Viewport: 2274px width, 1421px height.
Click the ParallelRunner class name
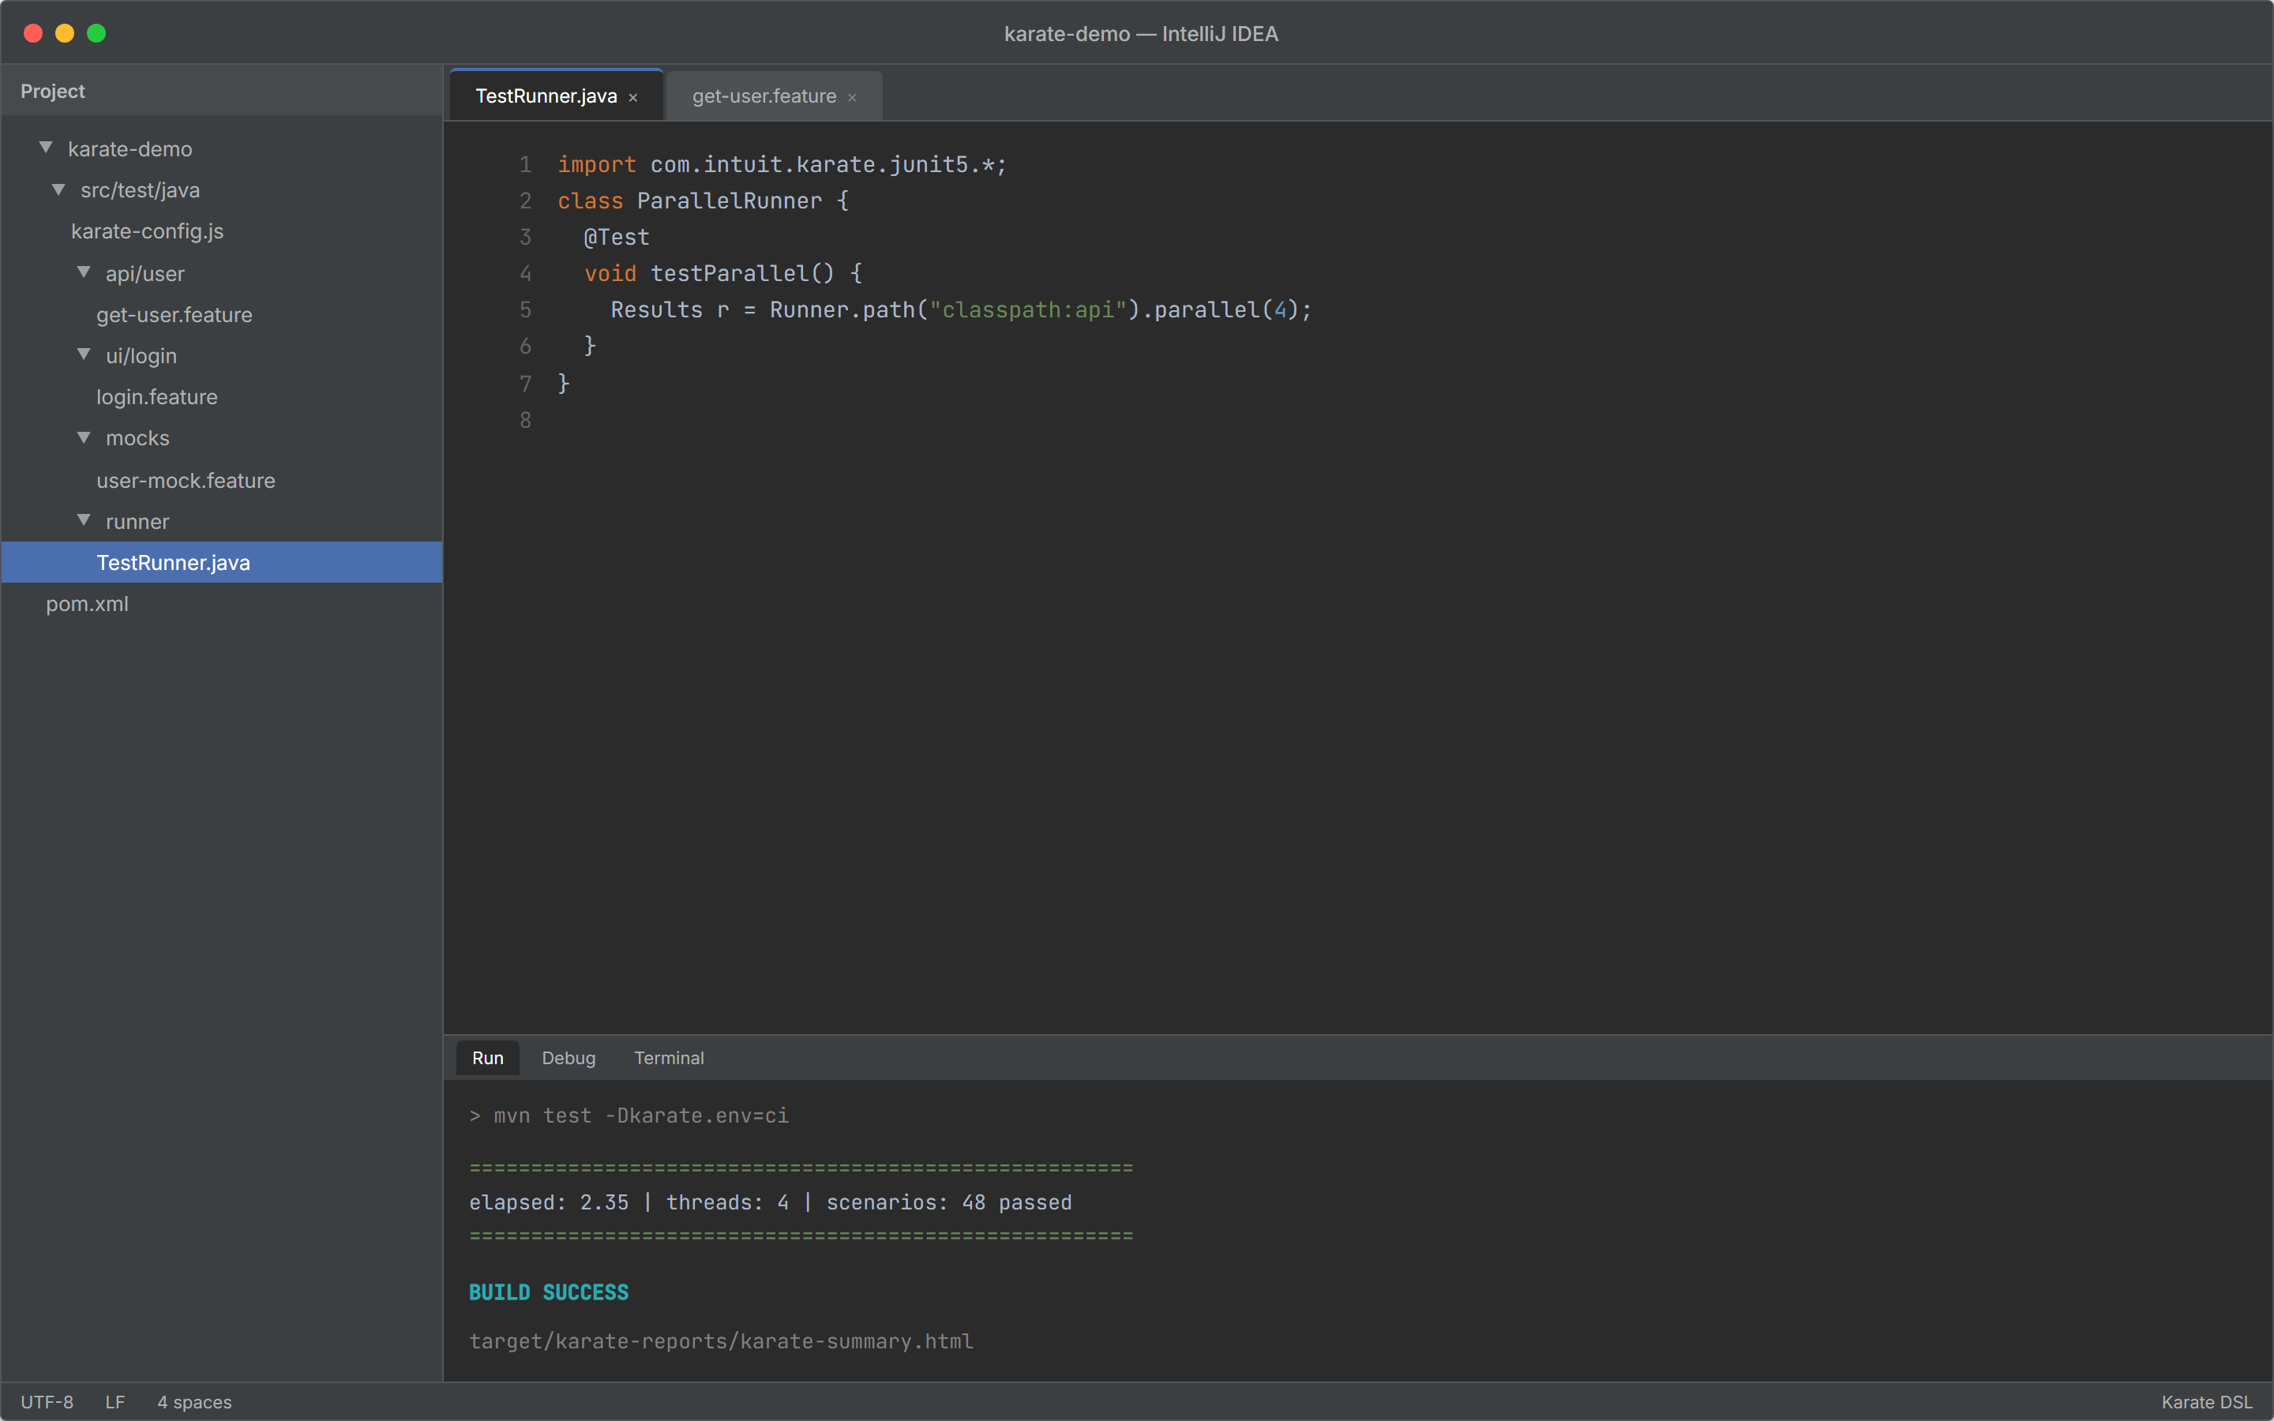[730, 201]
